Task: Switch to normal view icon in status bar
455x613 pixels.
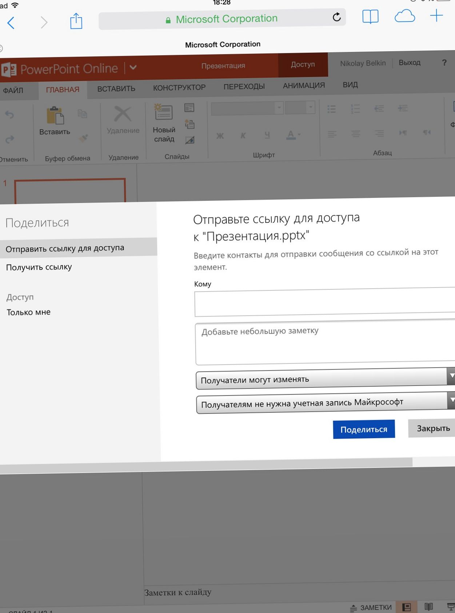Action: tap(407, 607)
